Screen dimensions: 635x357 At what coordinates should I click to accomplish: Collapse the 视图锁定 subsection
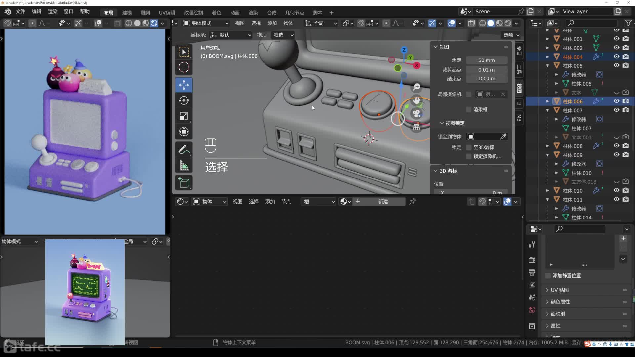coord(442,123)
